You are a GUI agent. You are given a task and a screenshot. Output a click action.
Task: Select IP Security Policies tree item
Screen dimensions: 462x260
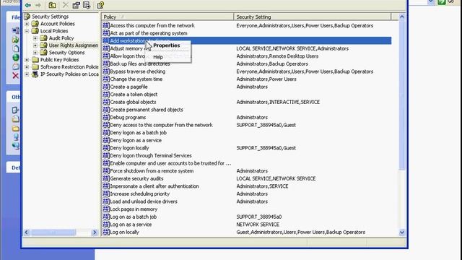[69, 74]
